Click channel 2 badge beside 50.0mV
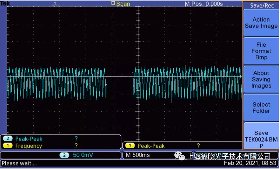The image size is (280, 169). tap(64, 155)
